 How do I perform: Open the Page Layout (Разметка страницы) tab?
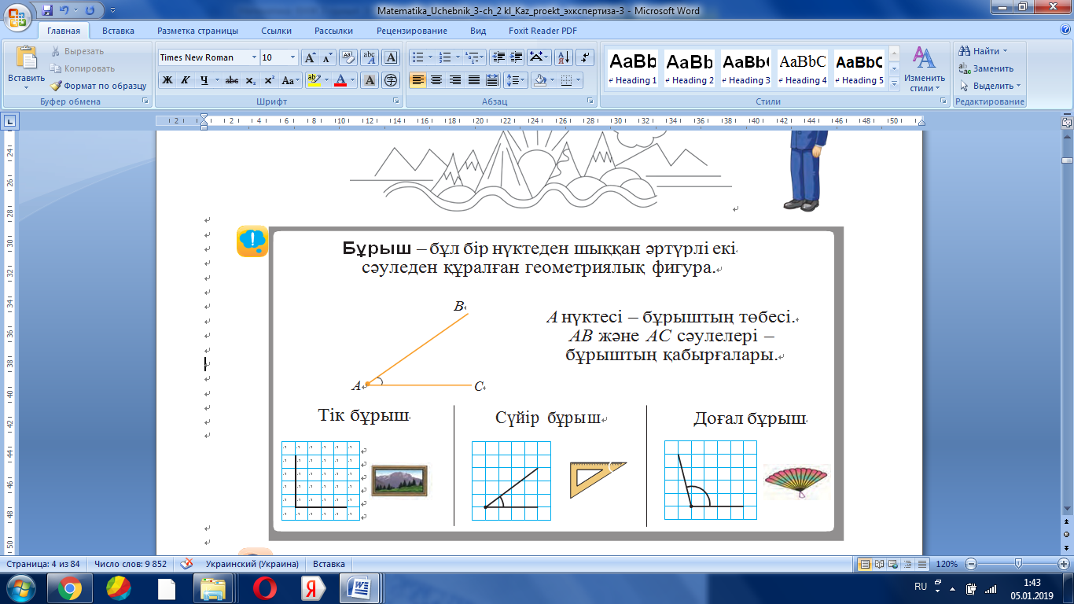coord(197,31)
